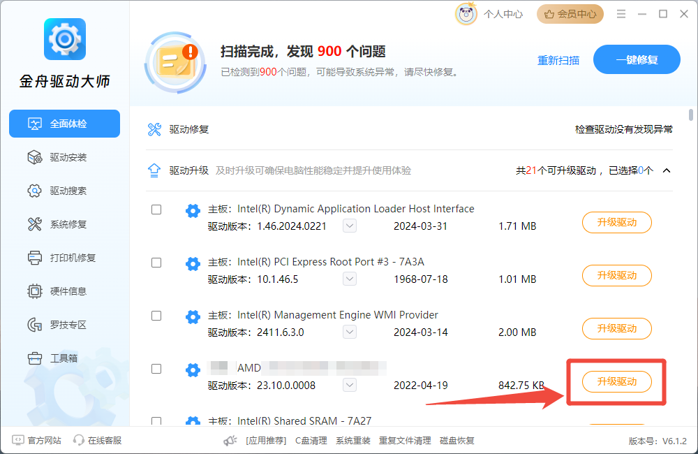The image size is (698, 454).
Task: Click gear icon beside the AMD driver
Action: click(x=193, y=369)
